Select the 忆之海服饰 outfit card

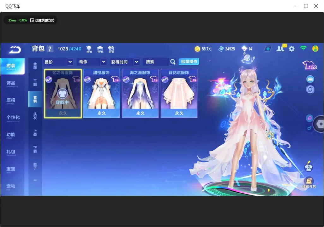coord(63,94)
